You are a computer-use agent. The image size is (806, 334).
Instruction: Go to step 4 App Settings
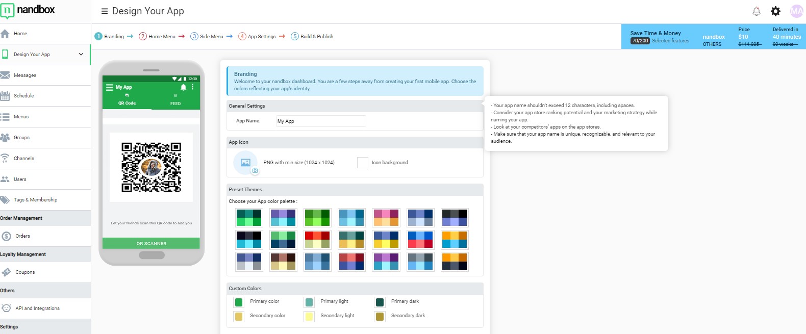(x=257, y=36)
